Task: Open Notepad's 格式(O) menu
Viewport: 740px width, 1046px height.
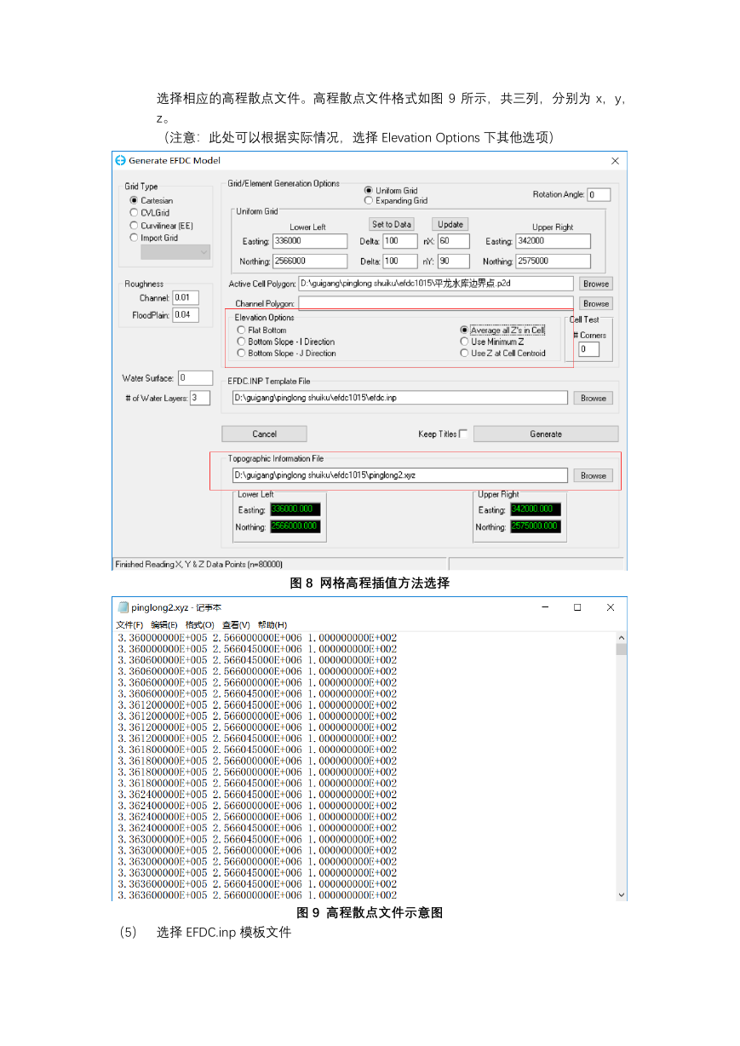Action: point(200,625)
